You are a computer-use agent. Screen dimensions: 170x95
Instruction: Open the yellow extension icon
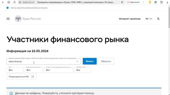(x=150, y=2)
